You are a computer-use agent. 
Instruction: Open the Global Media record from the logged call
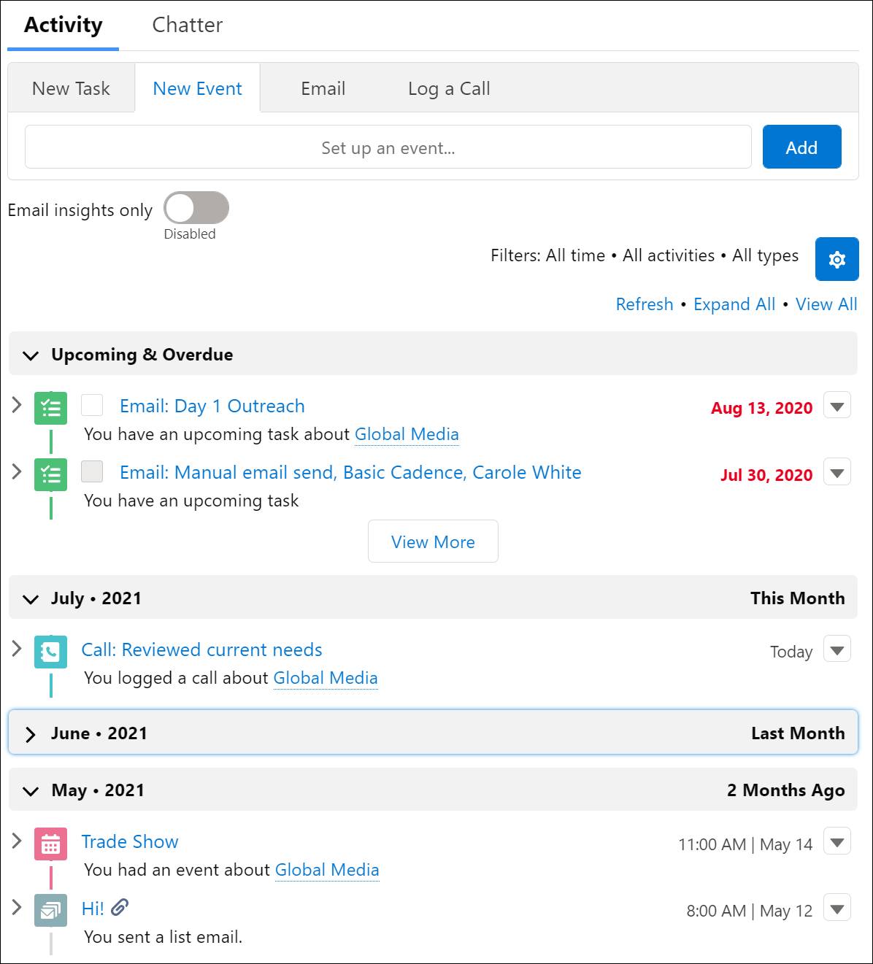coord(326,678)
